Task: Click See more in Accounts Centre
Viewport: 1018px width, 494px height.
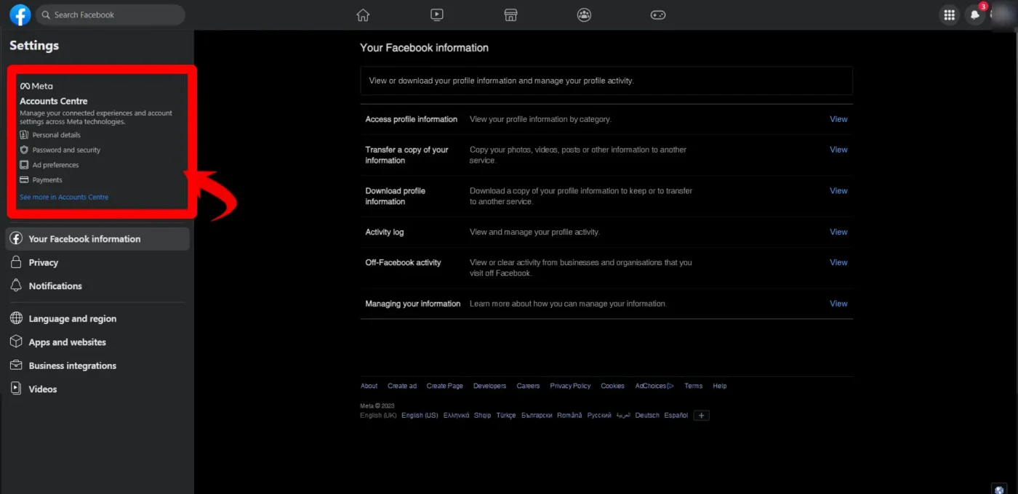Action: tap(64, 197)
